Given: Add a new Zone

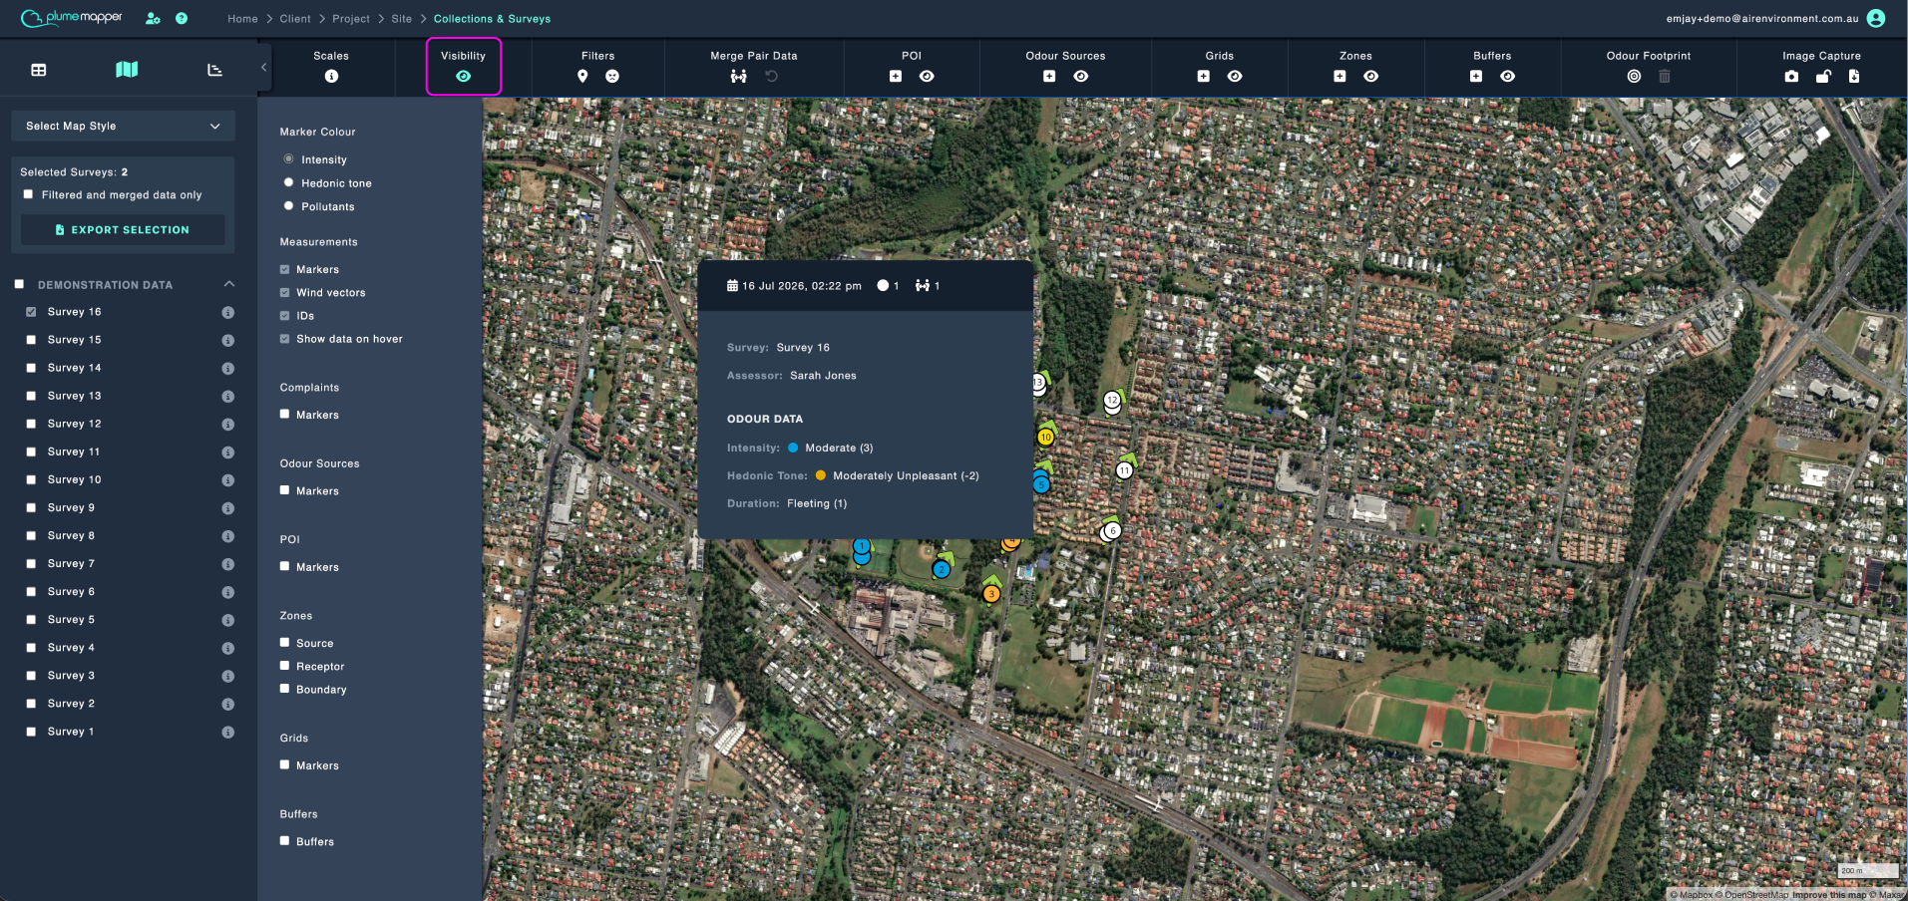Looking at the screenshot, I should click(1339, 77).
